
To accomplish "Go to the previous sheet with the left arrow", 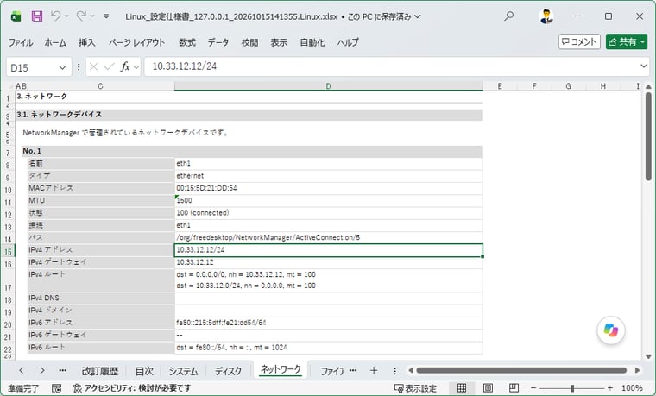I will point(22,370).
